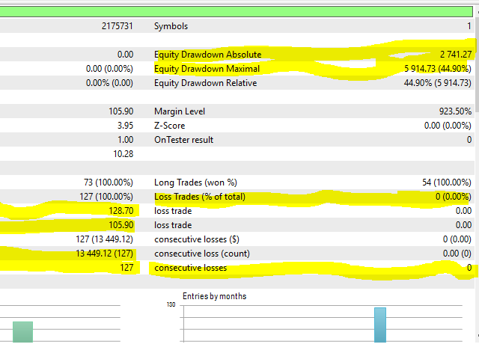Select the Z-Score label
This screenshot has height=359, width=479.
(171, 126)
